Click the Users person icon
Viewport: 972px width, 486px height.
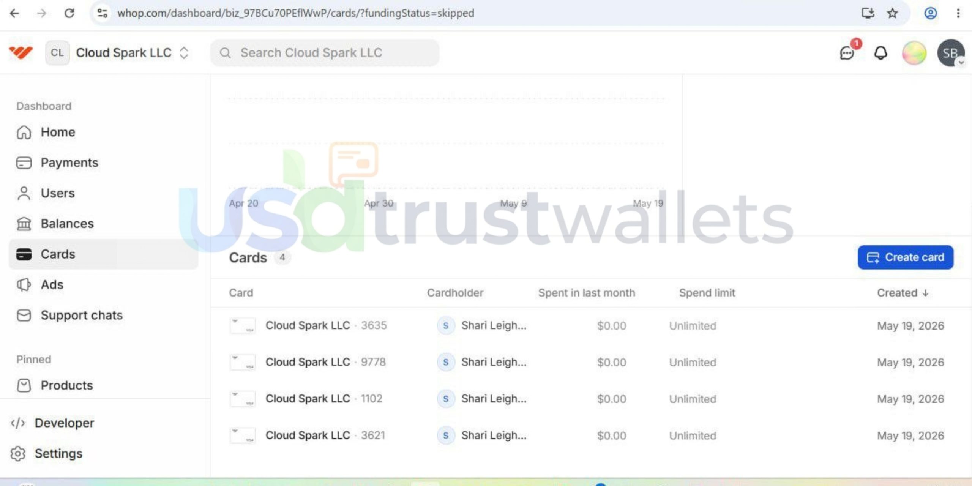point(24,193)
